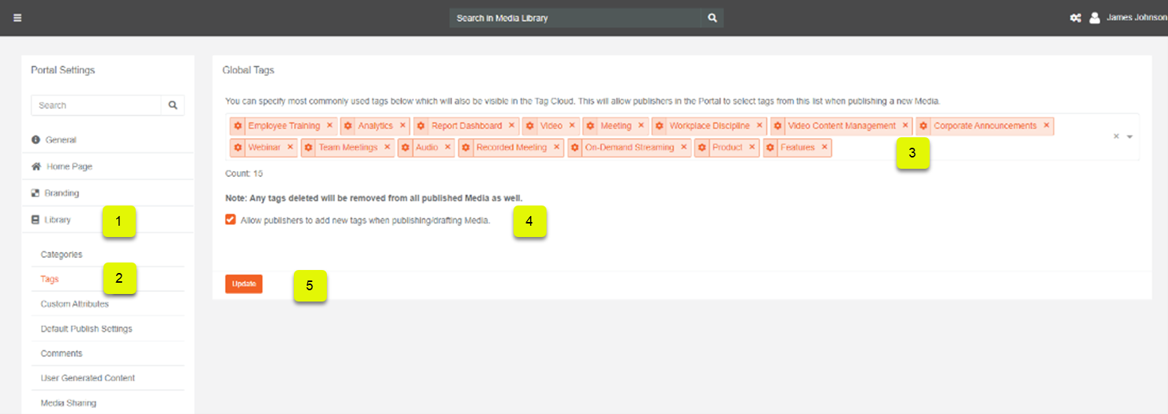Open the Branding settings section
1168x414 pixels.
pyautogui.click(x=61, y=193)
